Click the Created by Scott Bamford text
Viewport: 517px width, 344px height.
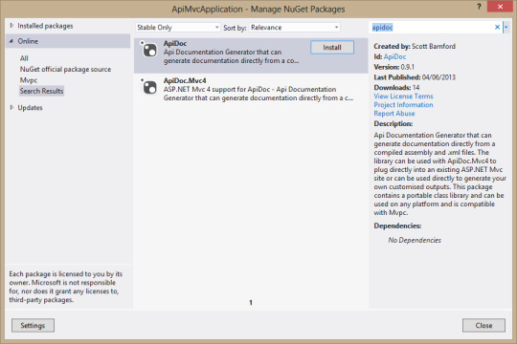click(415, 46)
